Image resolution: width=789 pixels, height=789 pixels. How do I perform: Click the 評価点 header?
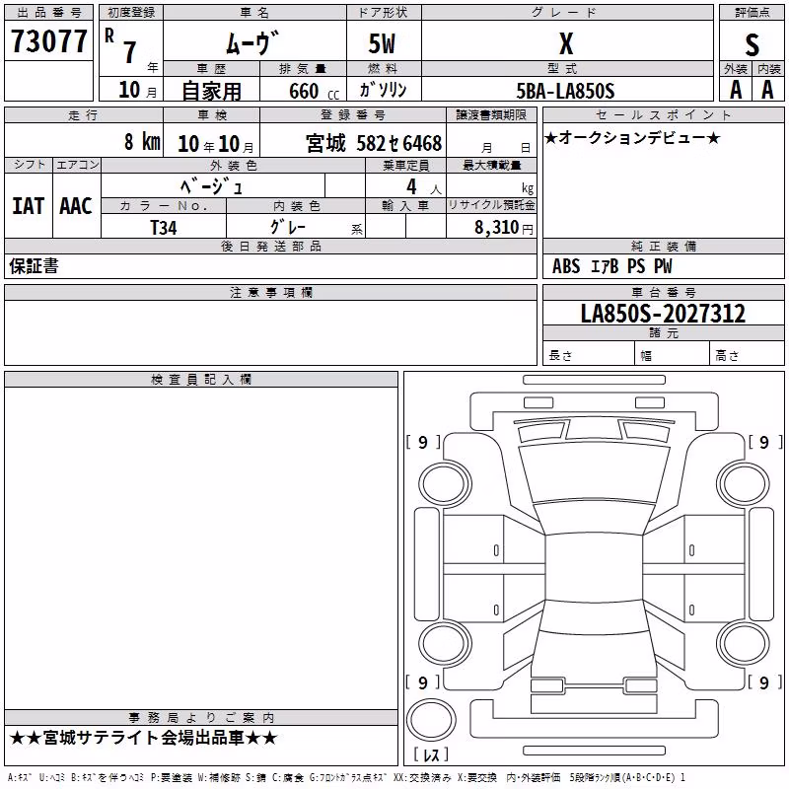(x=753, y=13)
